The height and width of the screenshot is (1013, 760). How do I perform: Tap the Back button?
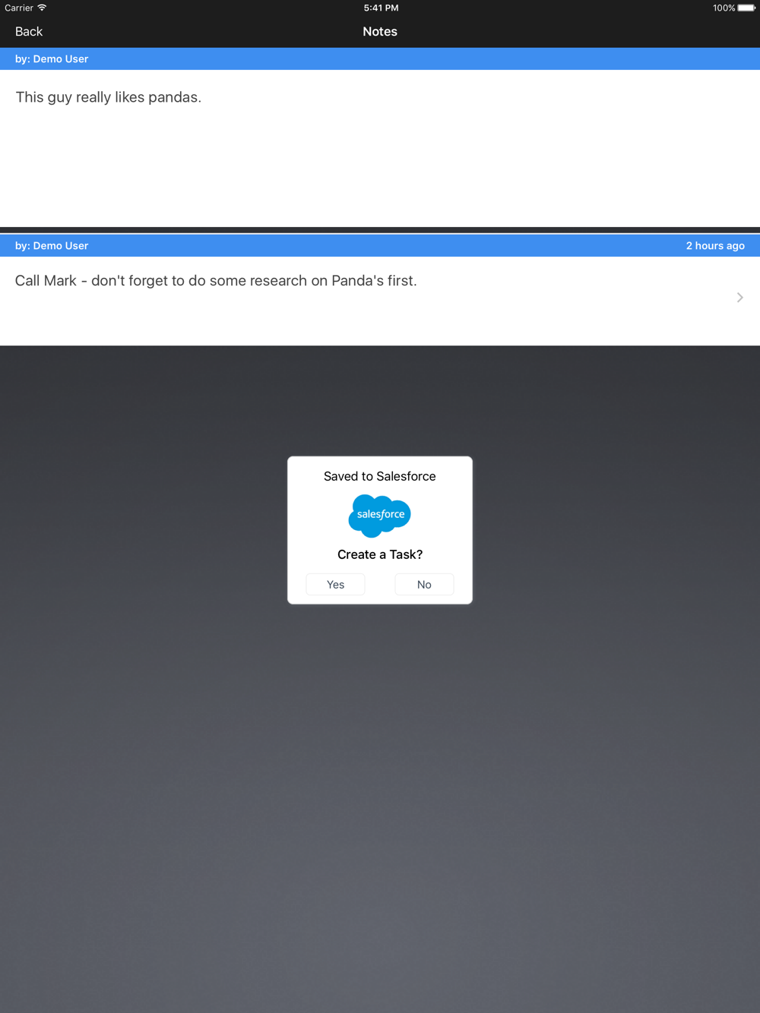tap(29, 32)
